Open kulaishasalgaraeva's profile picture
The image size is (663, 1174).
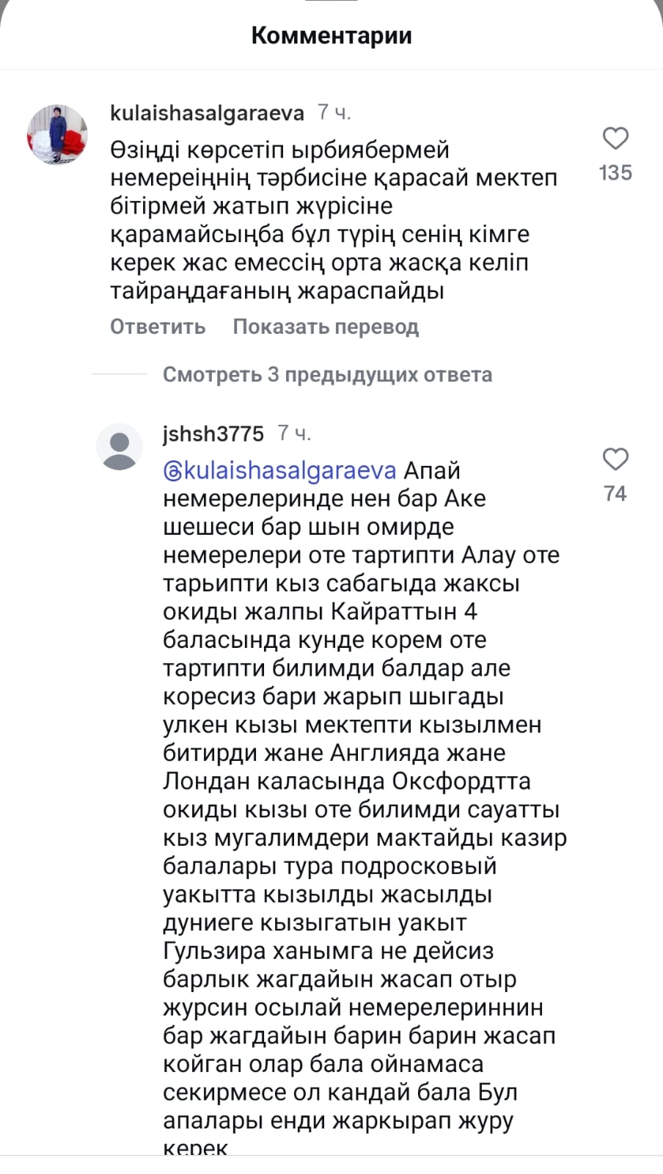click(57, 134)
